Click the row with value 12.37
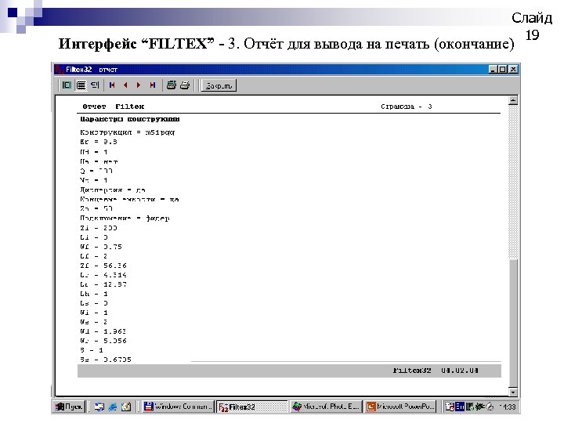Screen dimensions: 564x423 pyautogui.click(x=103, y=284)
